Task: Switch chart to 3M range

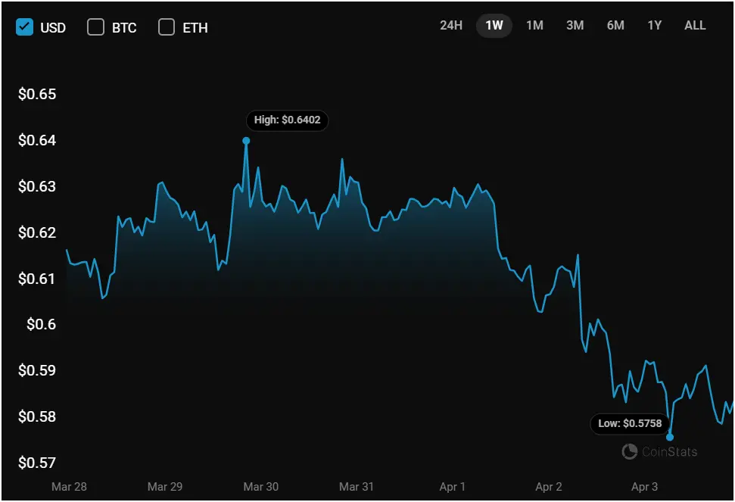Action: [x=575, y=25]
